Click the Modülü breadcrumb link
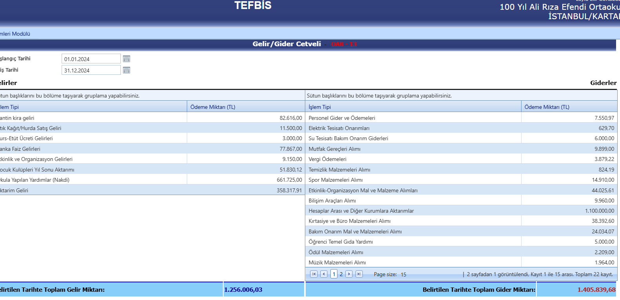This screenshot has width=620, height=300. pos(16,34)
